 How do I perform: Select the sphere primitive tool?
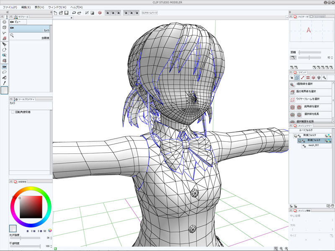[4, 22]
